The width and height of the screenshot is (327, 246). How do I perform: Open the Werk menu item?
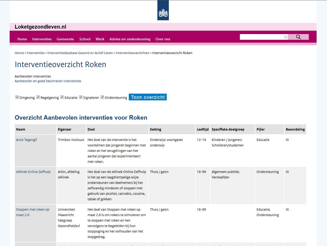[x=100, y=39]
